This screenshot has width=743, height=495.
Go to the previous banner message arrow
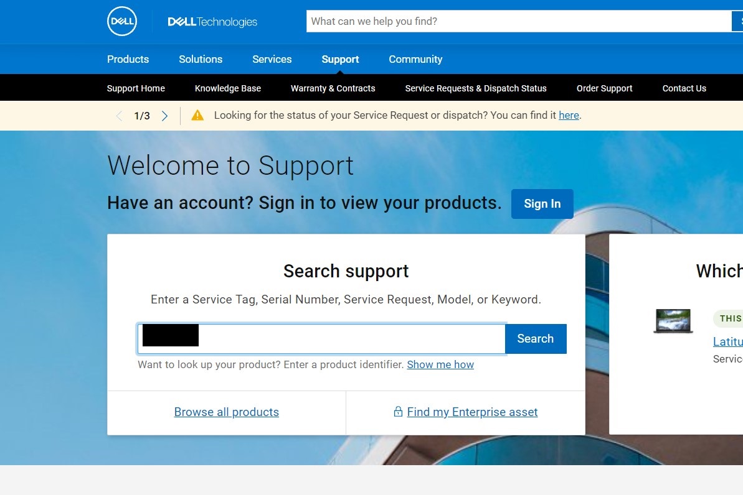pyautogui.click(x=119, y=116)
